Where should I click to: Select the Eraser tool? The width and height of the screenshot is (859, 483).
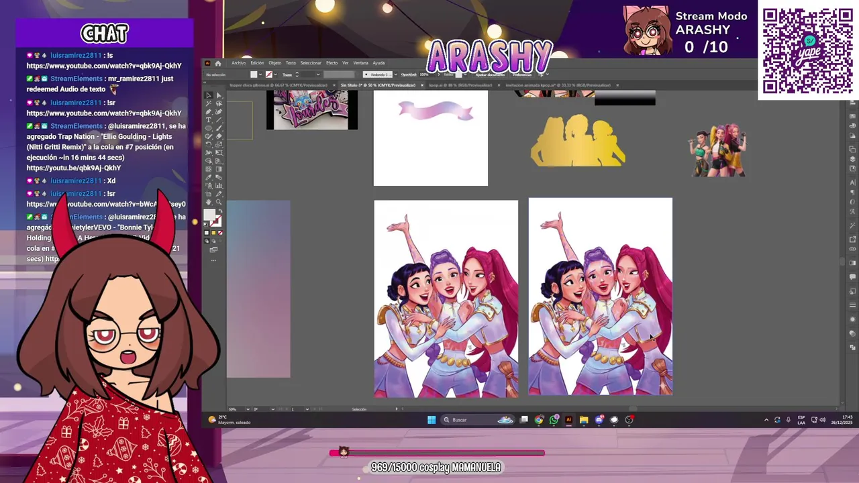click(x=219, y=136)
